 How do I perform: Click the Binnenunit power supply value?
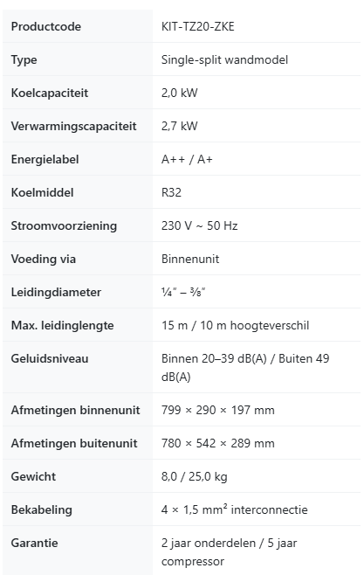coord(190,259)
